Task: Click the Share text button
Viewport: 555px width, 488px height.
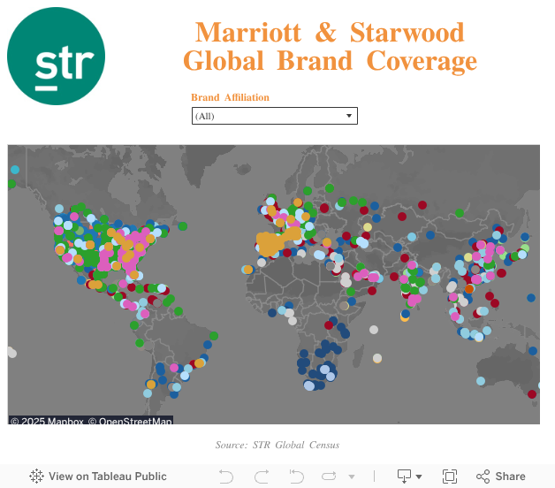Action: pyautogui.click(x=510, y=477)
